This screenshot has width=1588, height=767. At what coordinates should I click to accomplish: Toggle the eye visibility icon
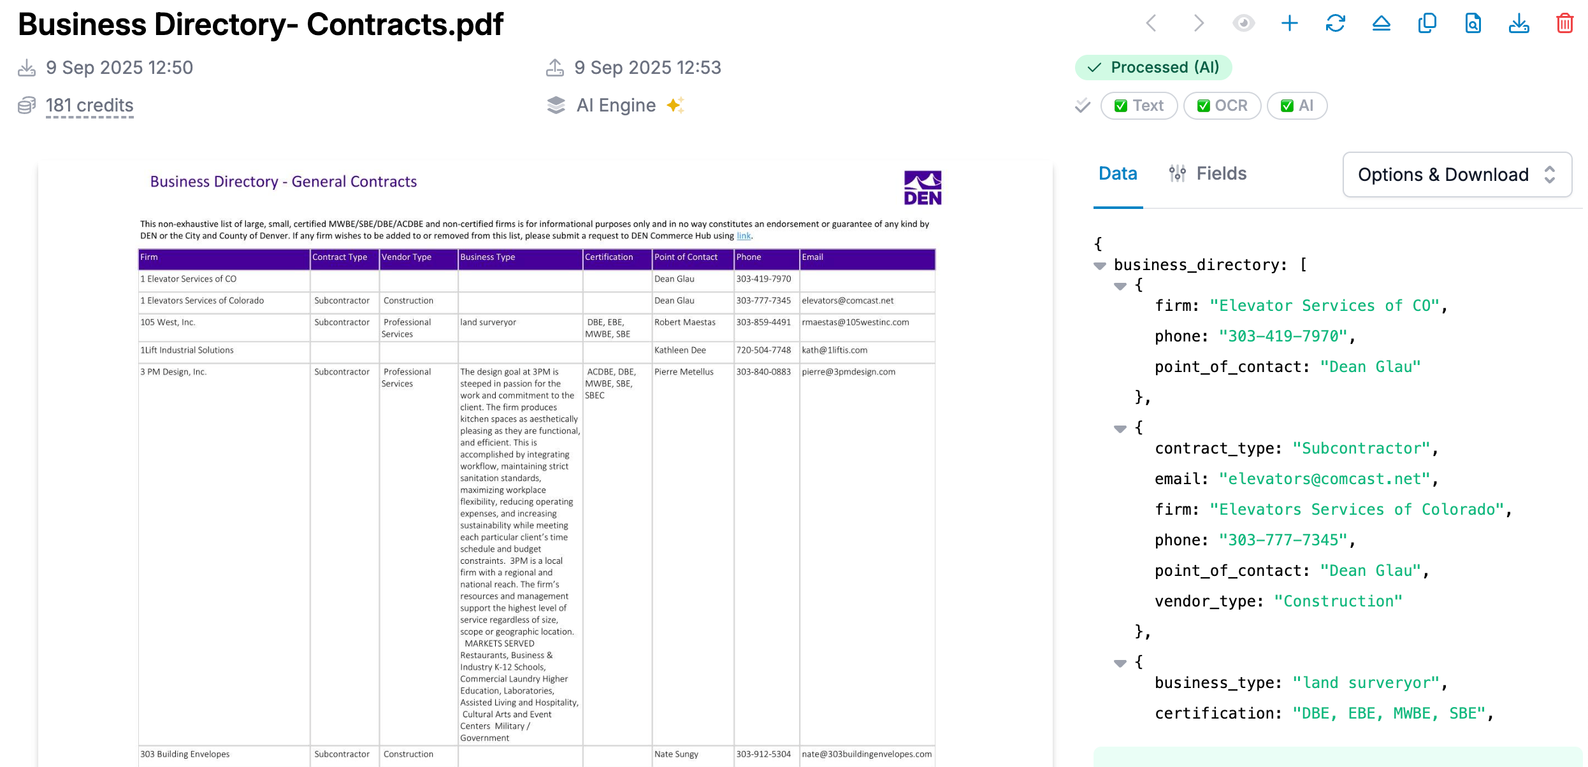click(1243, 24)
